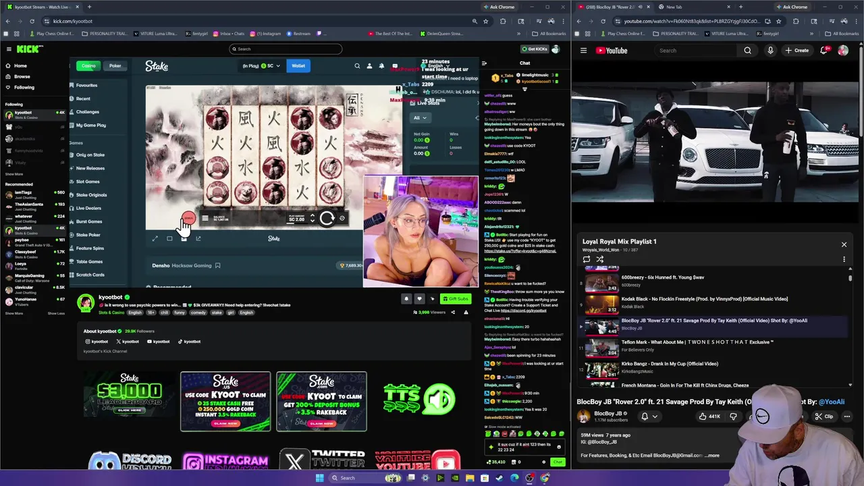The image size is (864, 486).
Task: Like the Rover 2.0 video (441K)
Action: (709, 416)
